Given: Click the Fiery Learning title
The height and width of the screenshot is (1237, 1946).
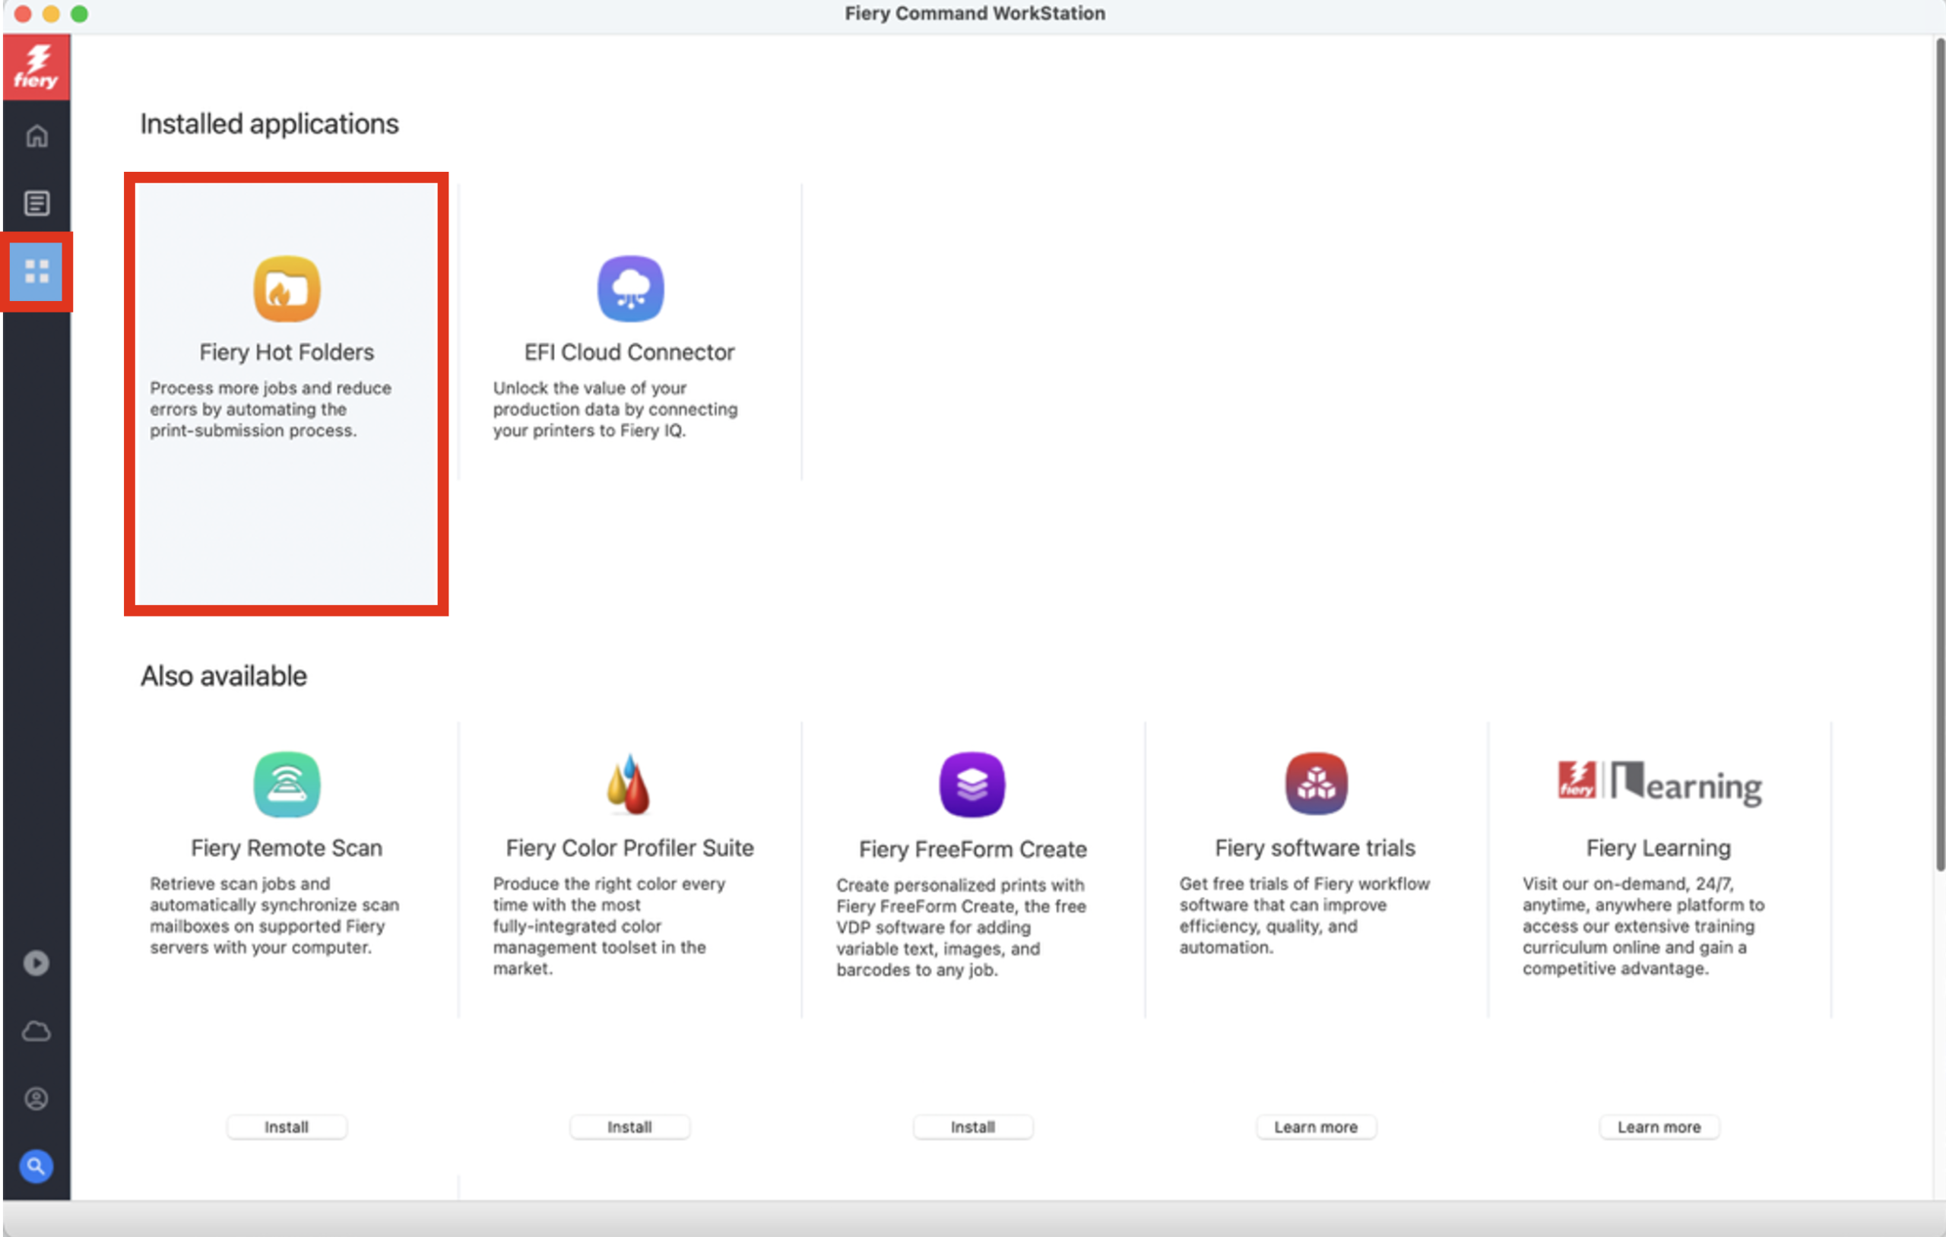Looking at the screenshot, I should tap(1659, 848).
